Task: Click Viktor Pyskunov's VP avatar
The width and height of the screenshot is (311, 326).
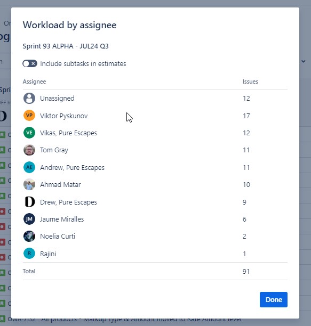Action: tap(29, 116)
